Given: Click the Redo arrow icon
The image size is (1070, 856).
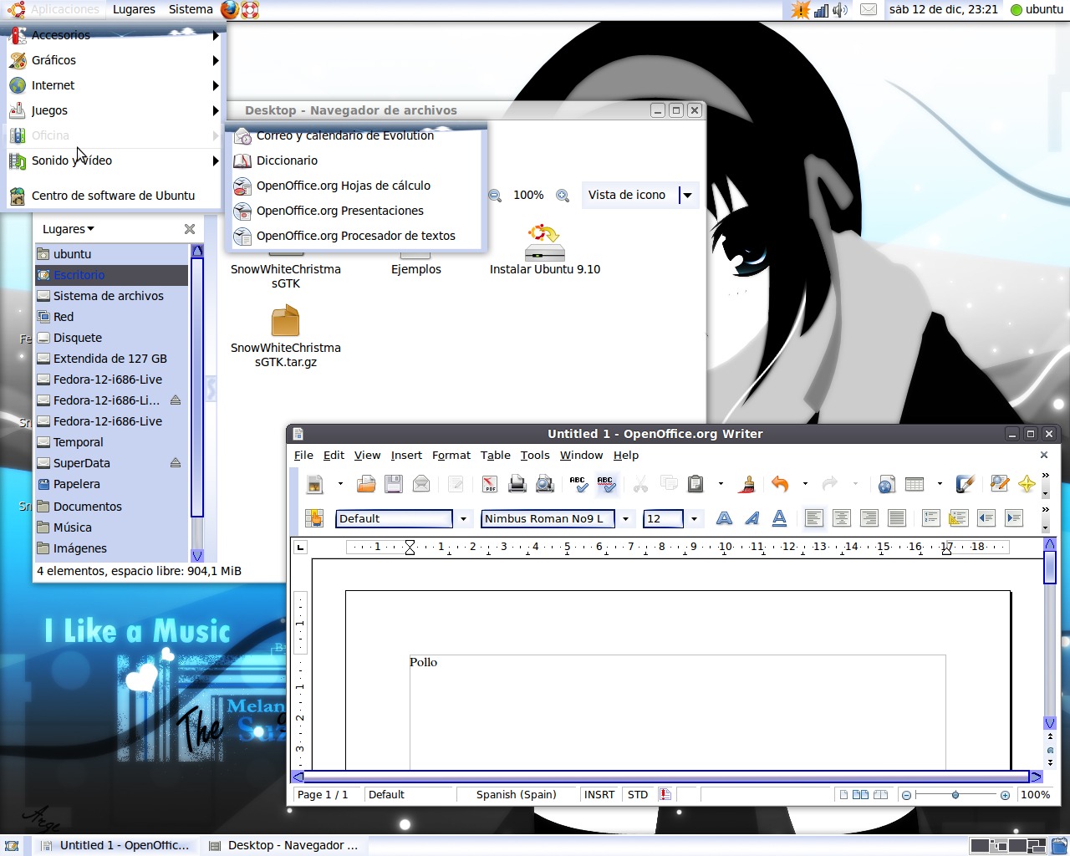Looking at the screenshot, I should pyautogui.click(x=830, y=484).
